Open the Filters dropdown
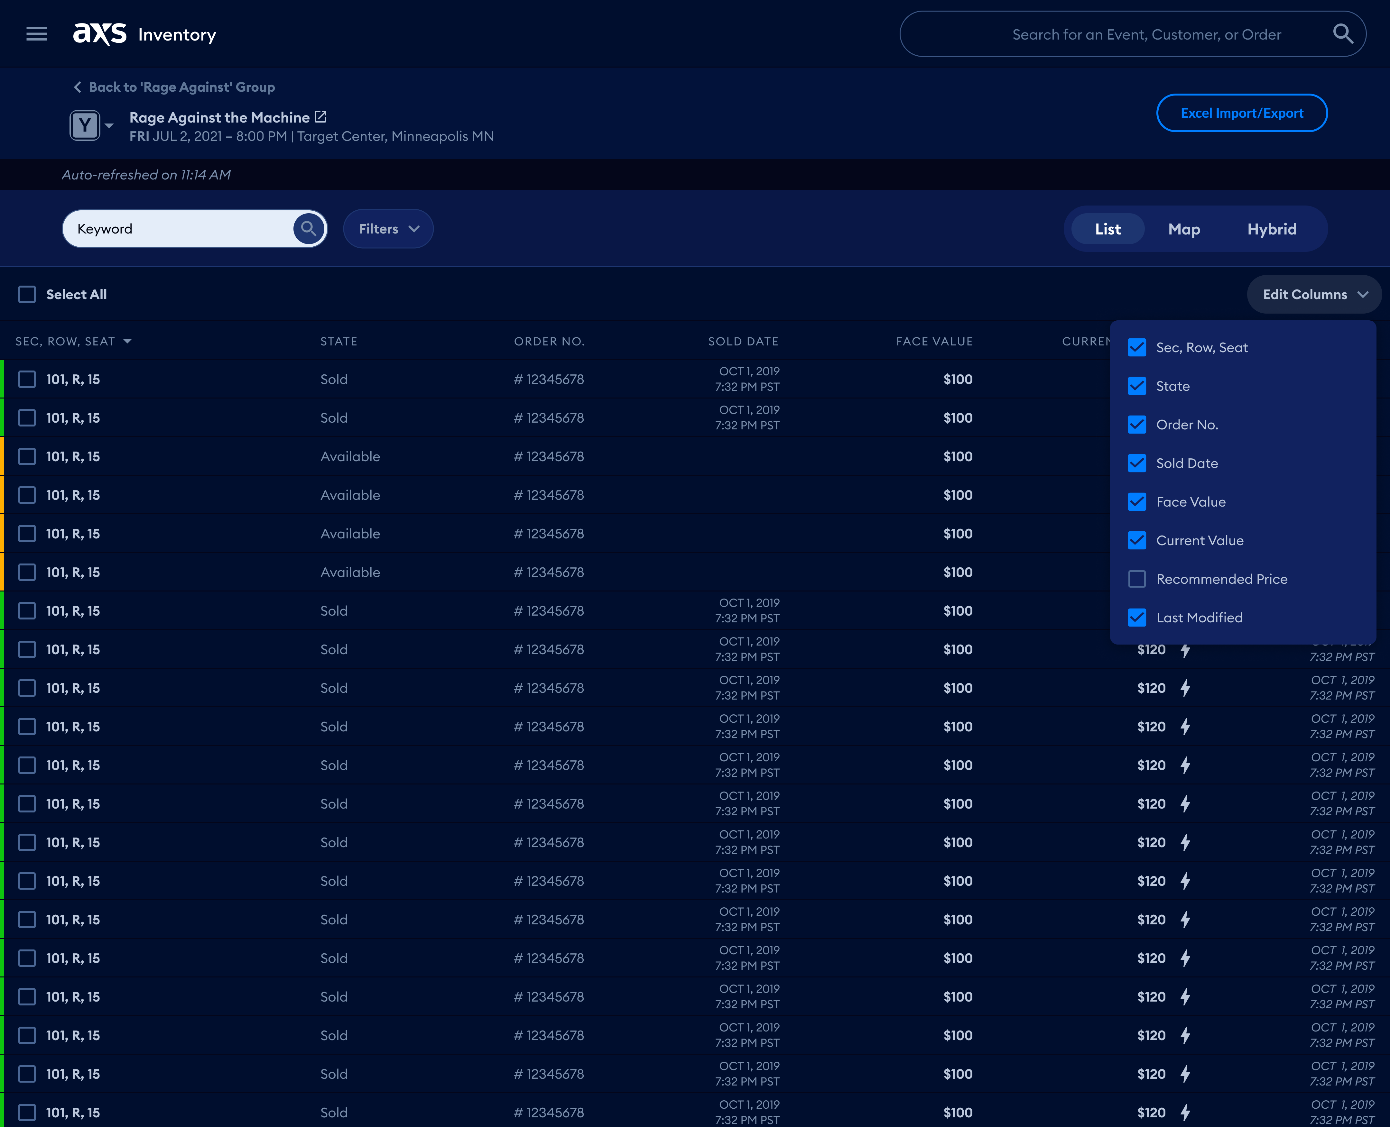This screenshot has width=1390, height=1127. [x=388, y=228]
